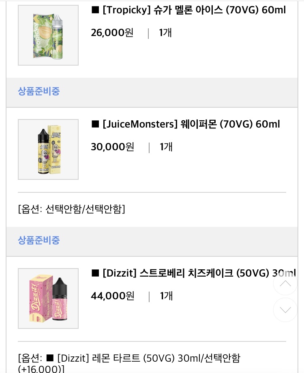This screenshot has height=373, width=304.
Task: Click the 상품준비중 status above JuiceMonsters
Action: click(x=39, y=91)
